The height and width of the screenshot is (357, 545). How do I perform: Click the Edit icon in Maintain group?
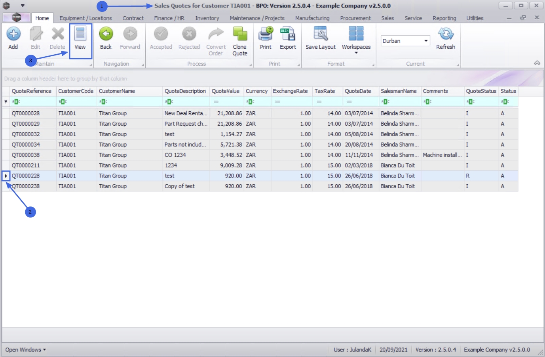36,34
